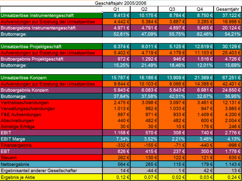This screenshot has width=242, height=181.
Task: Click the Gesamtjahr column header
Action: tap(228, 9)
